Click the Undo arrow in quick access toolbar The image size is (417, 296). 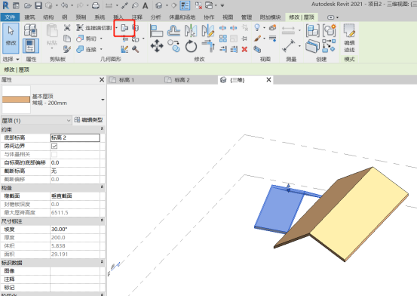(x=64, y=5)
